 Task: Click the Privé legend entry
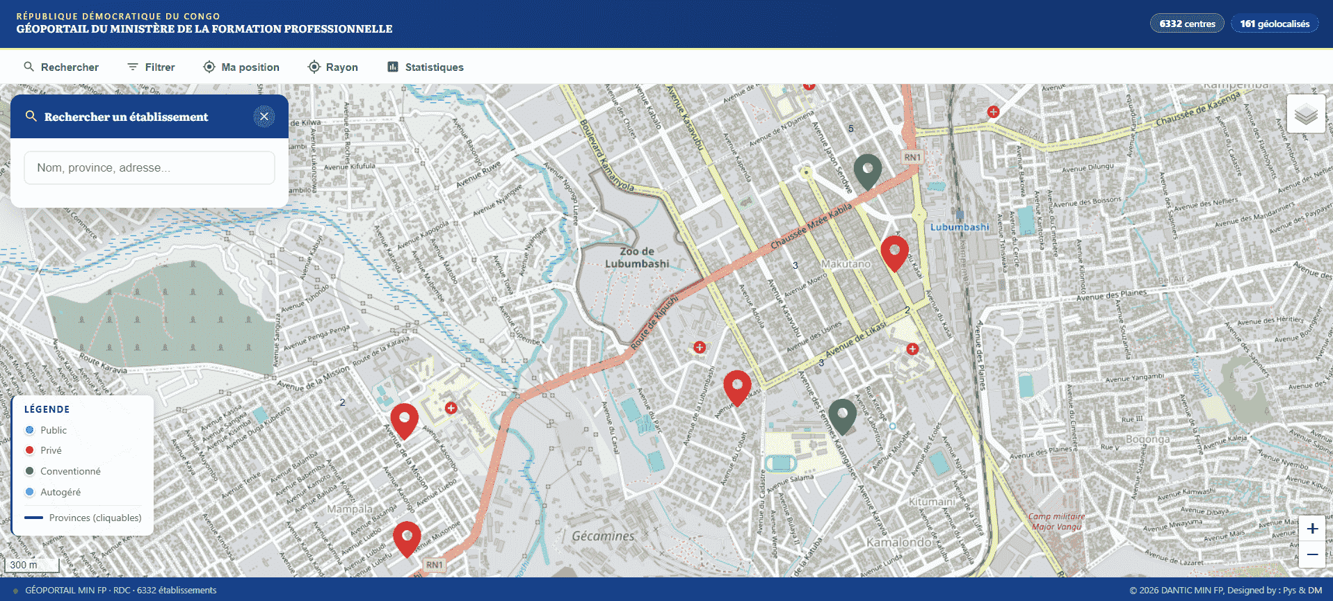pos(43,450)
